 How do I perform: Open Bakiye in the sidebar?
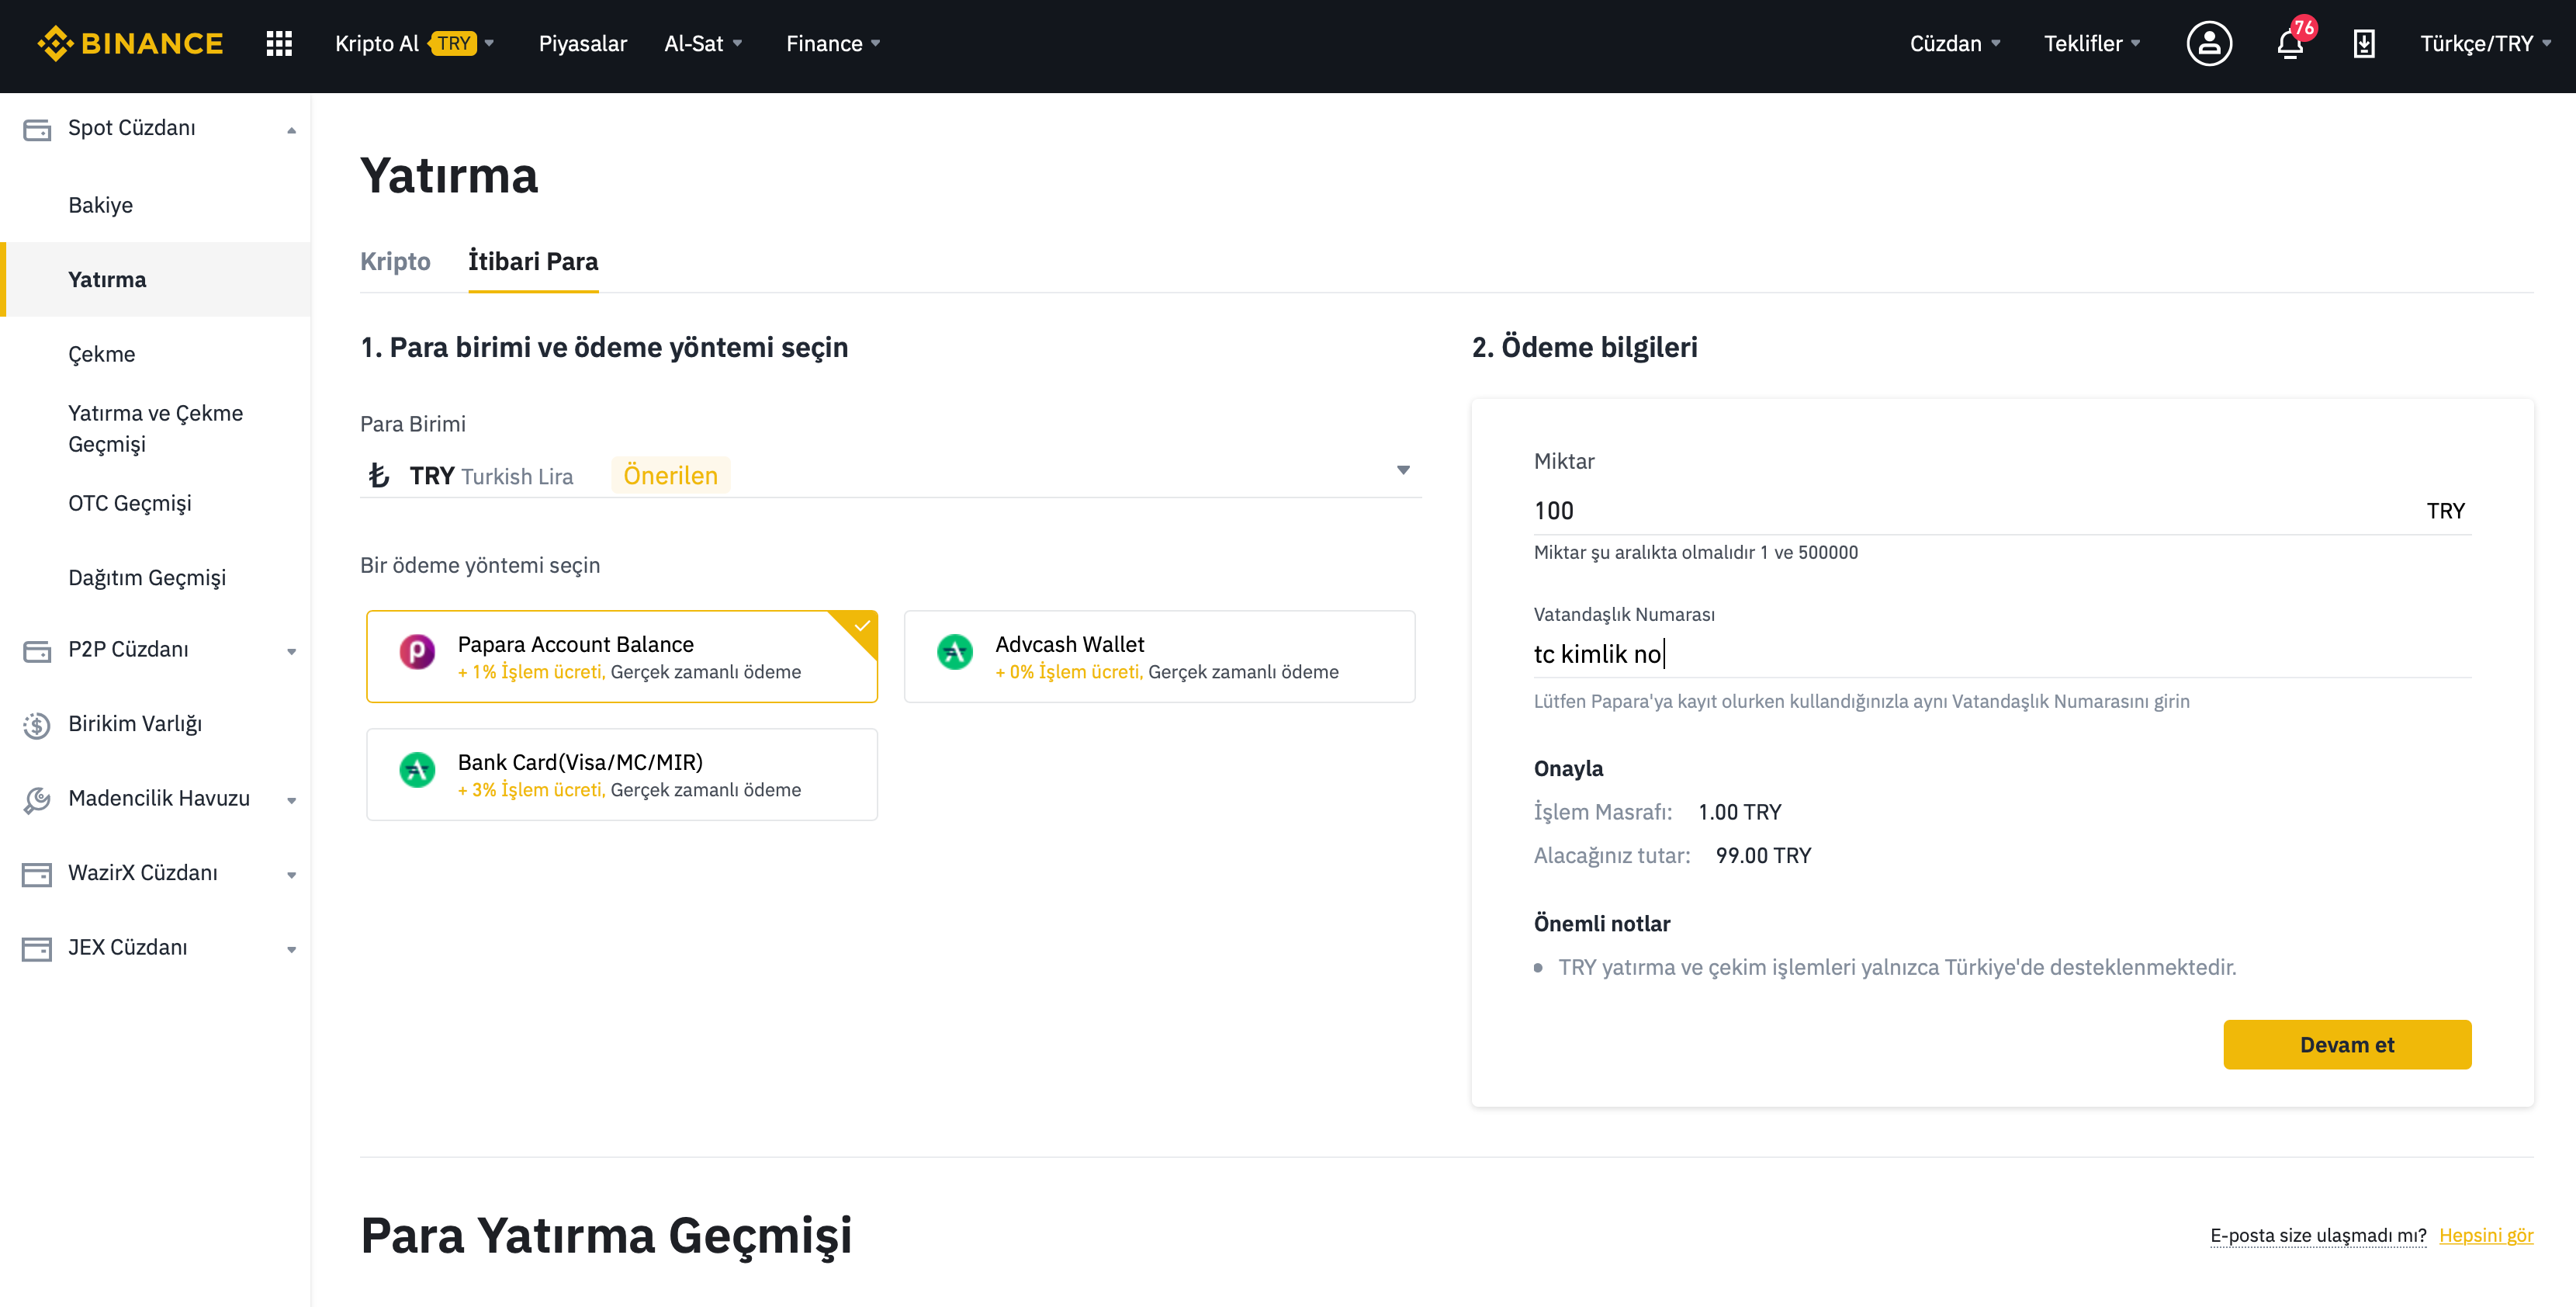(155, 205)
